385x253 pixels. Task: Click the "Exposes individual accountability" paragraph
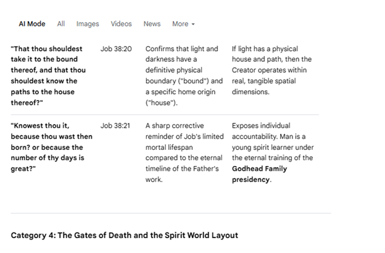click(273, 152)
